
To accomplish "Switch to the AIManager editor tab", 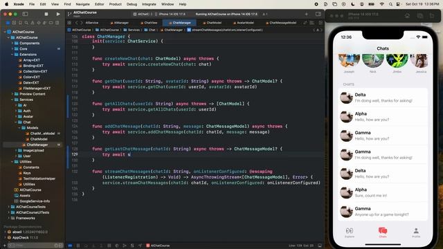I will (x=120, y=23).
